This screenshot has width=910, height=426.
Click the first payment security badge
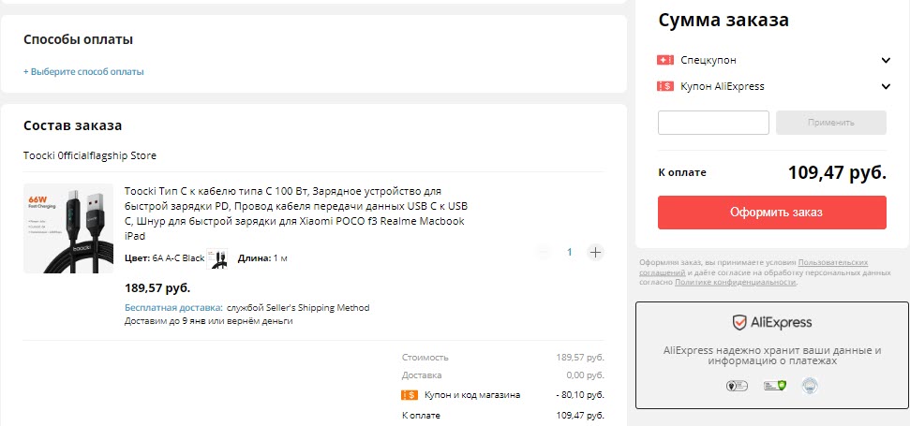tap(737, 385)
